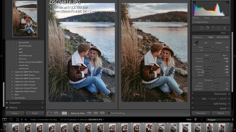Toggle histogram shadow clipping indicator
Screen dimensions: 236x132
(x=194, y=2)
